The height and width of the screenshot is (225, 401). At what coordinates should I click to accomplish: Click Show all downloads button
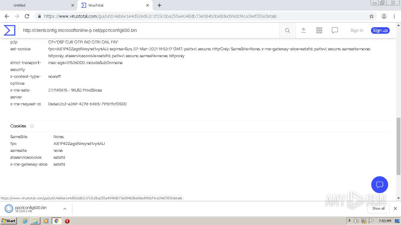pos(378,208)
